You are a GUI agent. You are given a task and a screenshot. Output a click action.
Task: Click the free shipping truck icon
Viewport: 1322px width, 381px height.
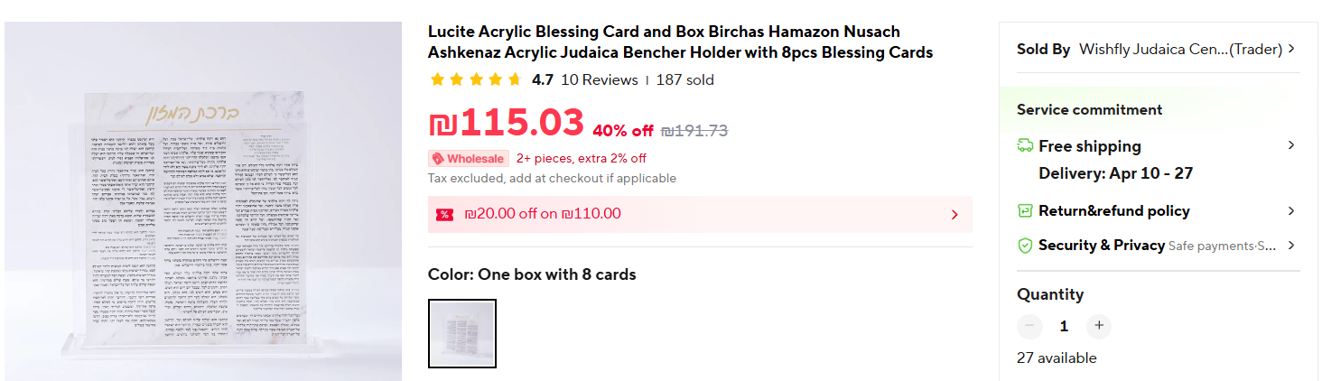pyautogui.click(x=1025, y=145)
